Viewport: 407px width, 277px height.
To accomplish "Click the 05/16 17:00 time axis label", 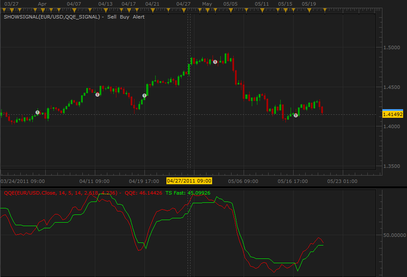I will click(x=293, y=181).
